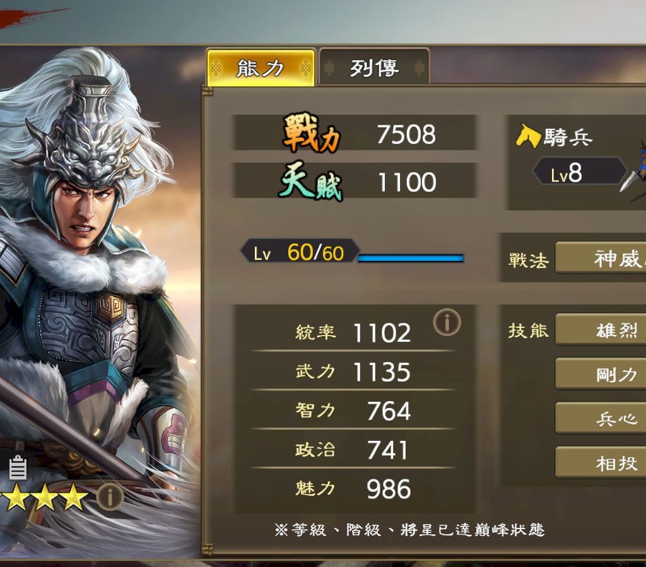Open the 相投 skill
Viewport: 646px width, 567px height.
click(601, 463)
